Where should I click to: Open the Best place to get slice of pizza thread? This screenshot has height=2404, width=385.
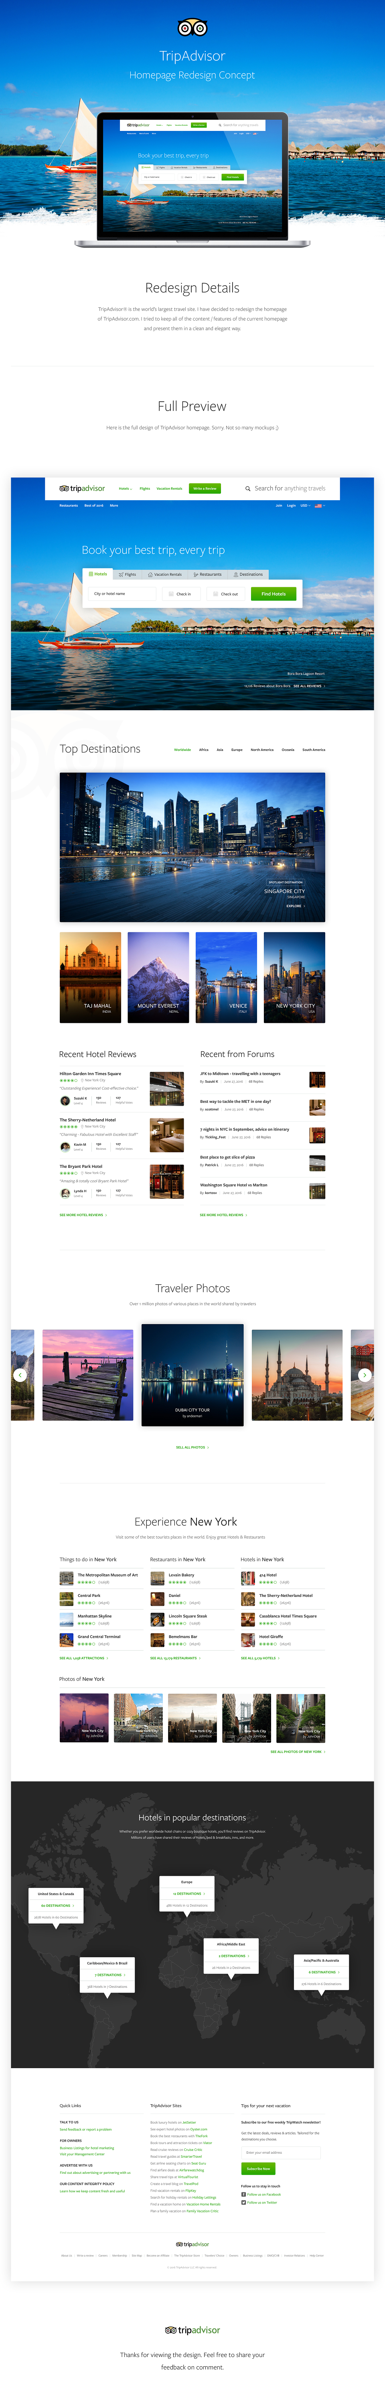(x=227, y=1157)
